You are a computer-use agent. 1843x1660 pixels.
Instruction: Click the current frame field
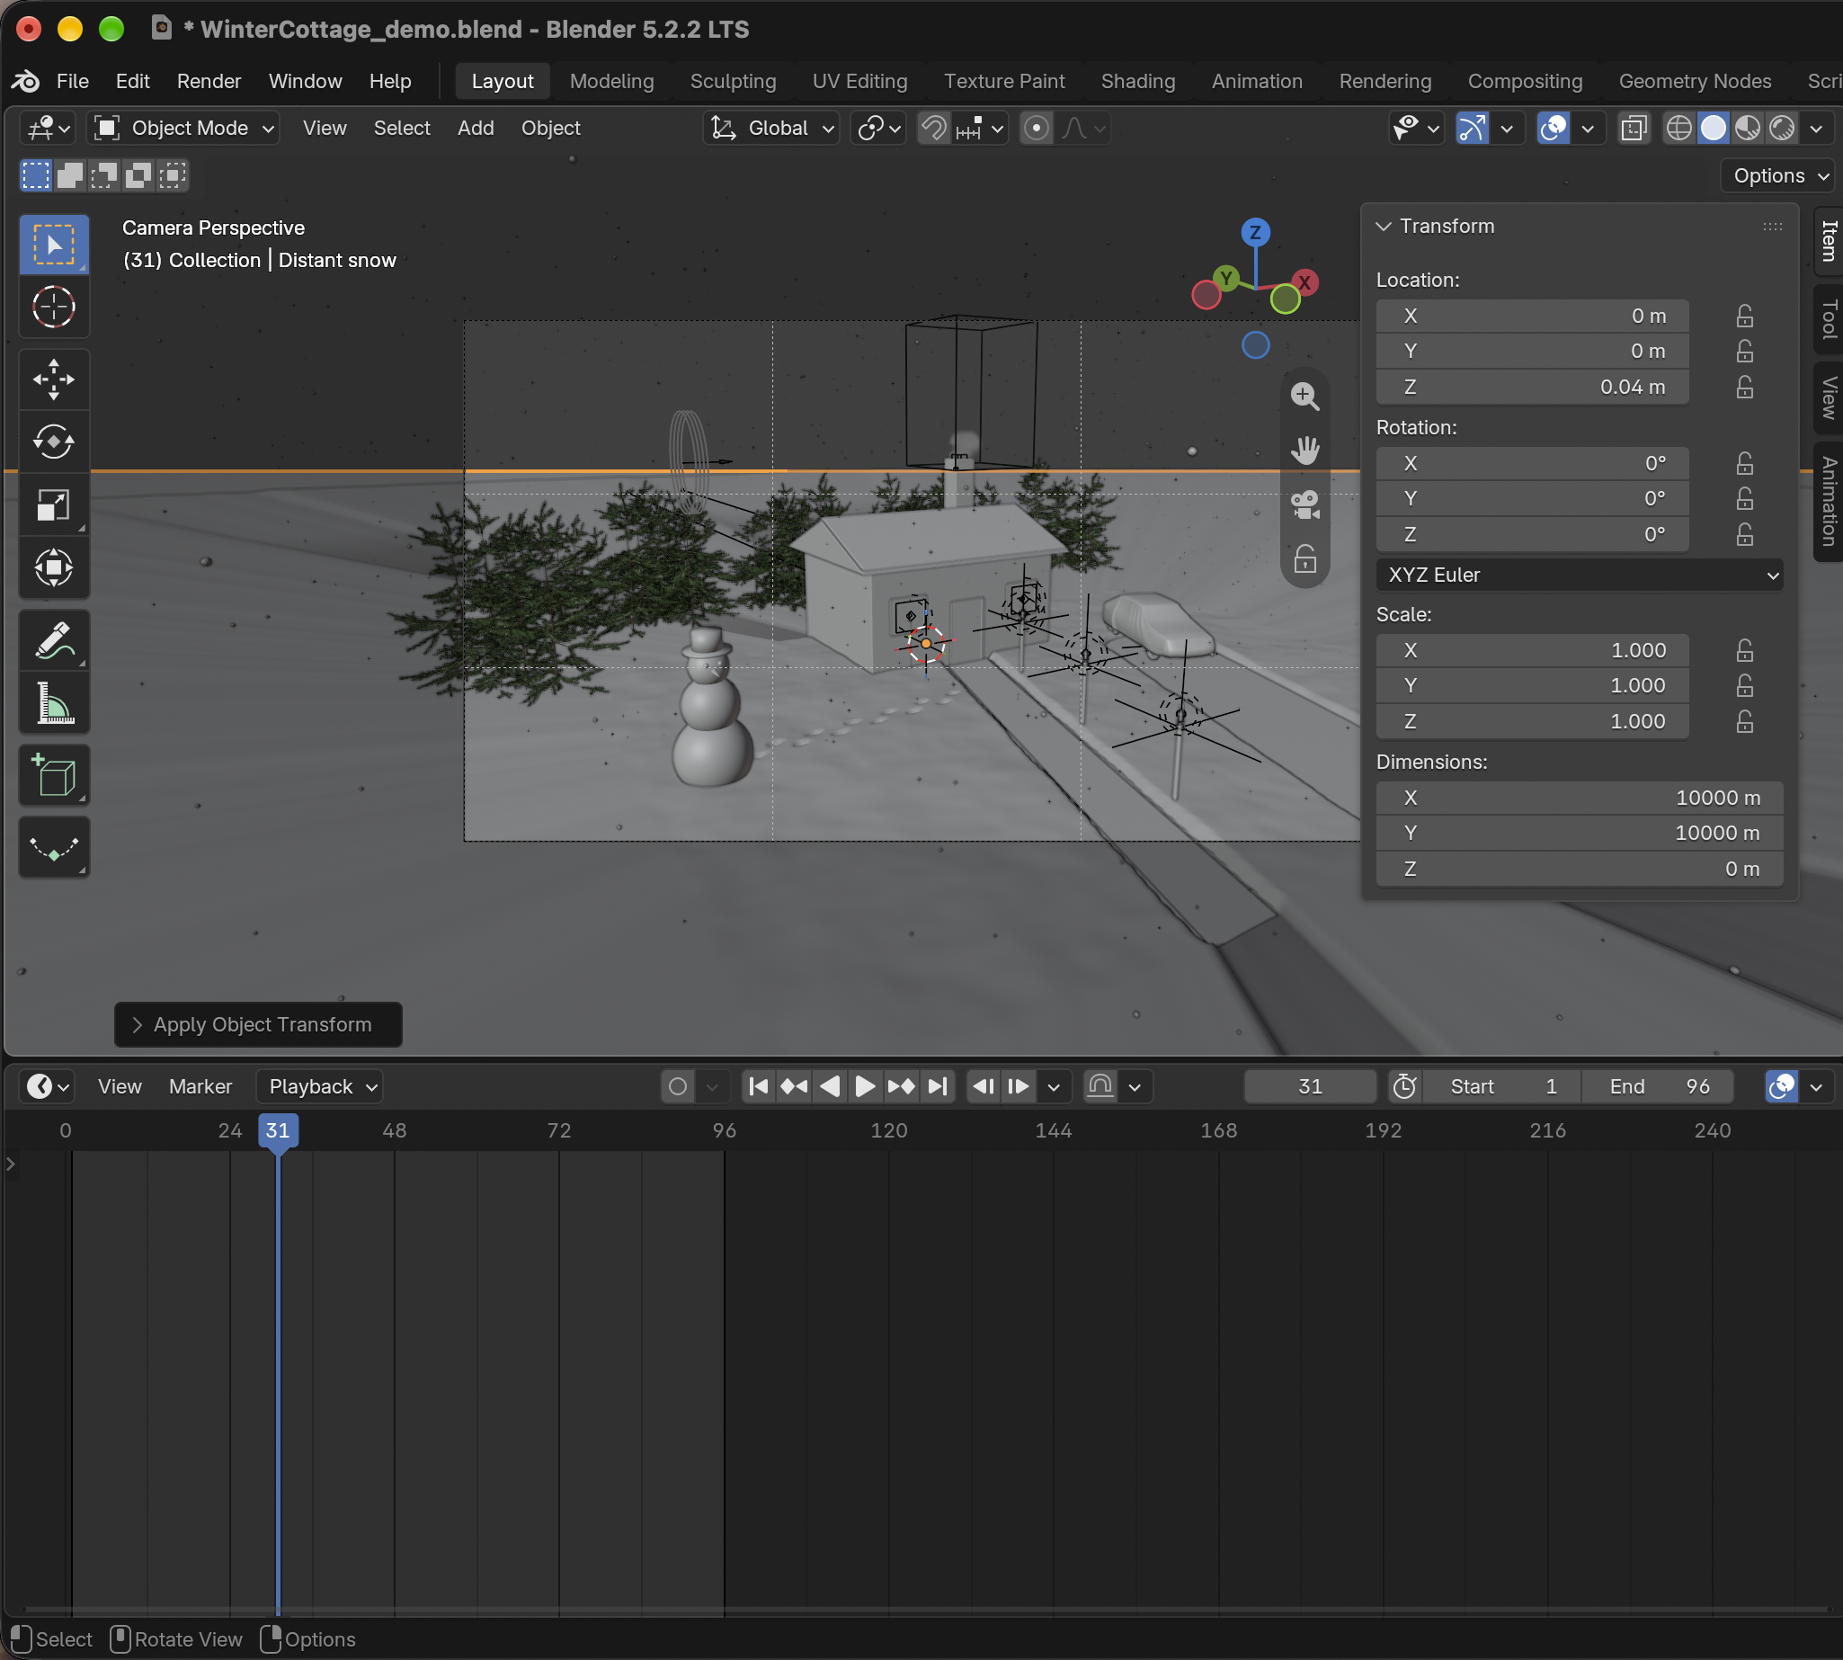(1310, 1086)
